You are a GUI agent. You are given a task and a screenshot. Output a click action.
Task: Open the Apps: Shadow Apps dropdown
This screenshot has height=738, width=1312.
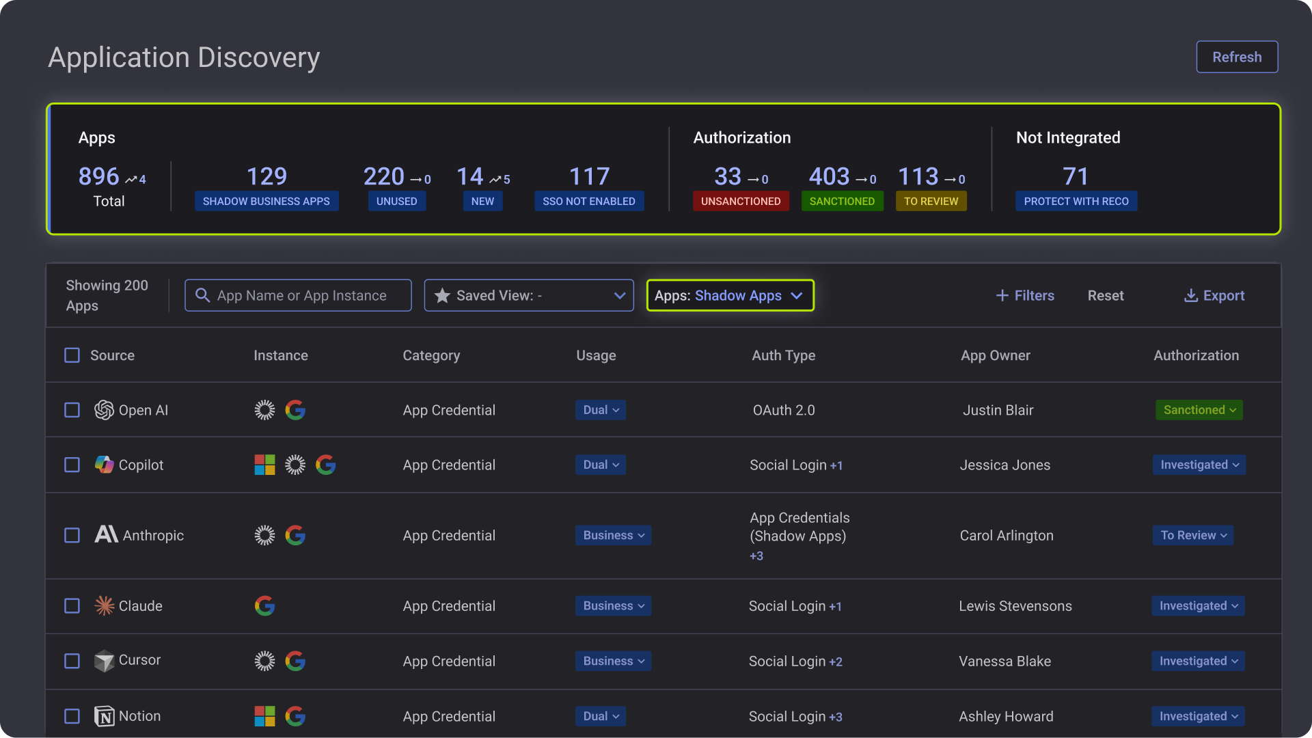(730, 295)
